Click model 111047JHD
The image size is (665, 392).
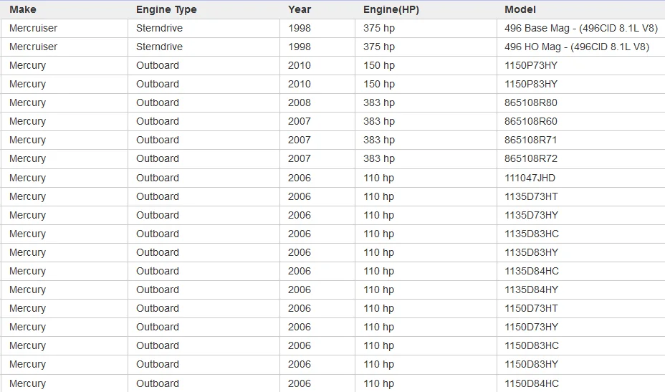(x=530, y=178)
